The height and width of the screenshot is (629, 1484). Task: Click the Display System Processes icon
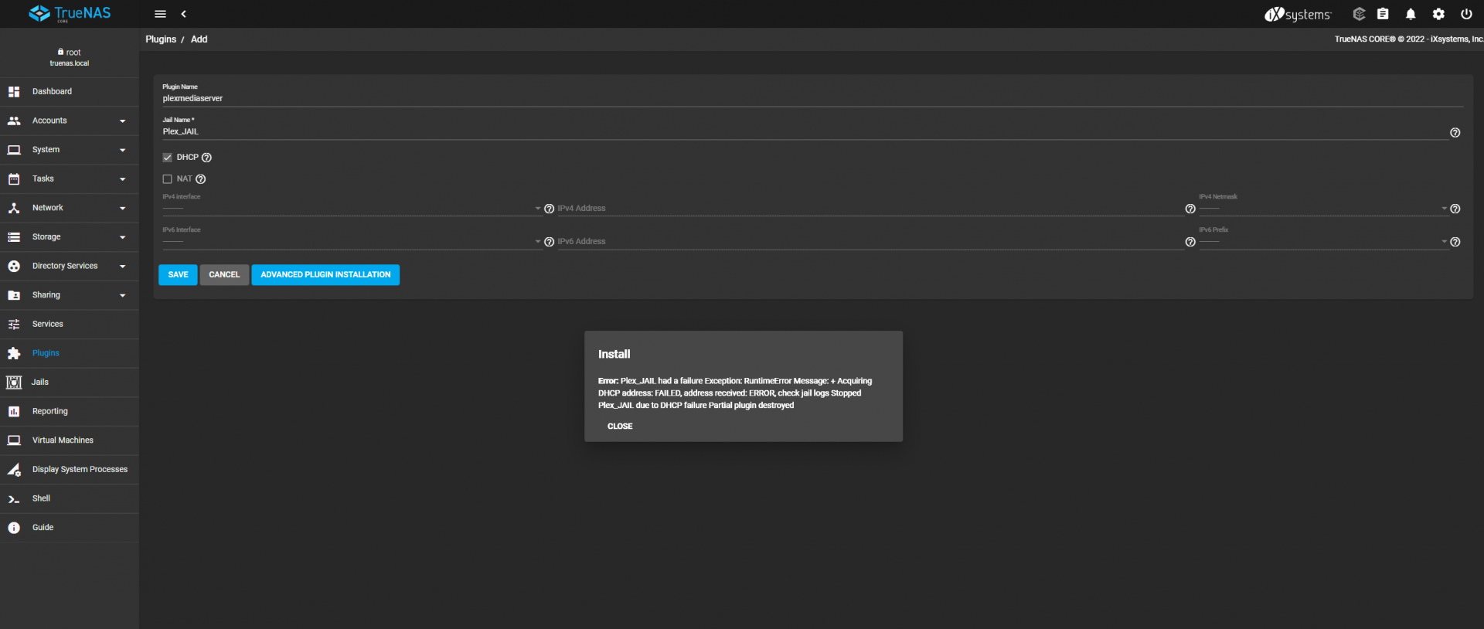(14, 470)
